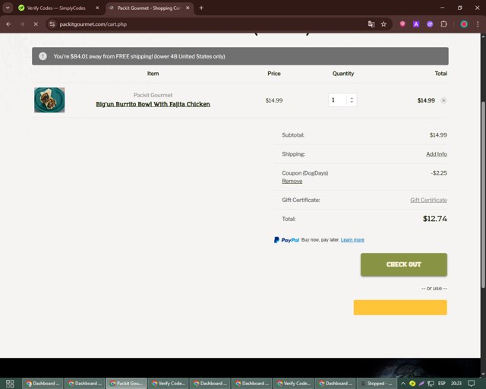
Task: Close the Verify Codes SimplyCodes tab
Action: coord(97,8)
